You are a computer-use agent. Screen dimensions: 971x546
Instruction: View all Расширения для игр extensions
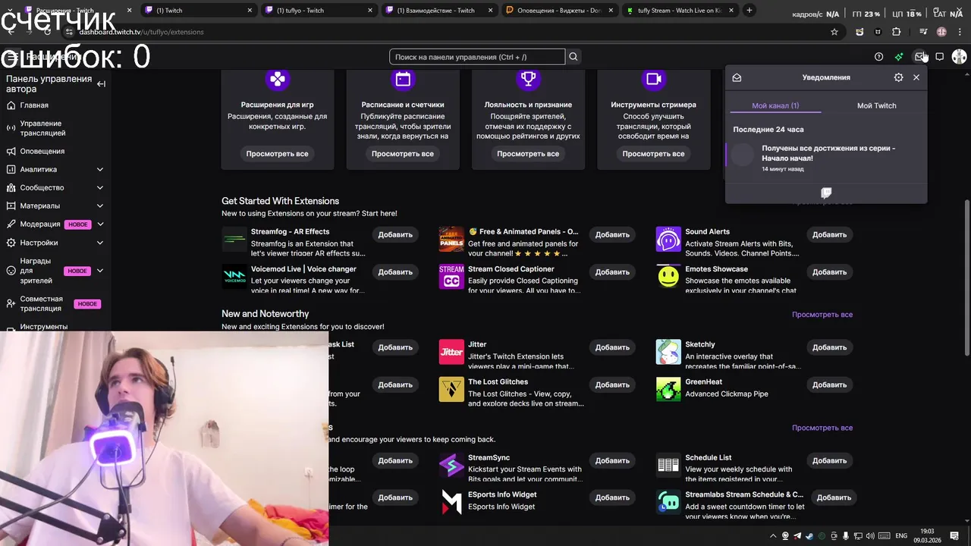(277, 153)
